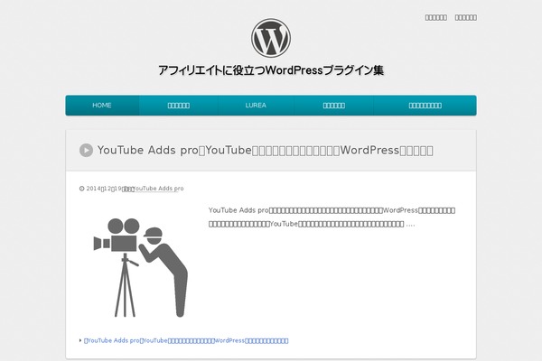Open the LUREA menu item
The height and width of the screenshot is (361, 542).
click(256, 106)
